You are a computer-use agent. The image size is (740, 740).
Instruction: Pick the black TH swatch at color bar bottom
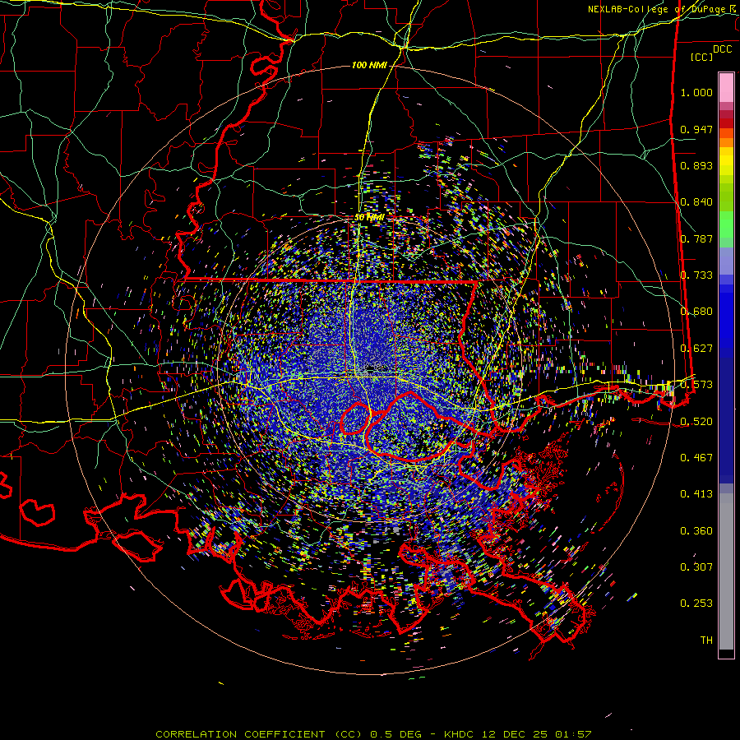[726, 654]
